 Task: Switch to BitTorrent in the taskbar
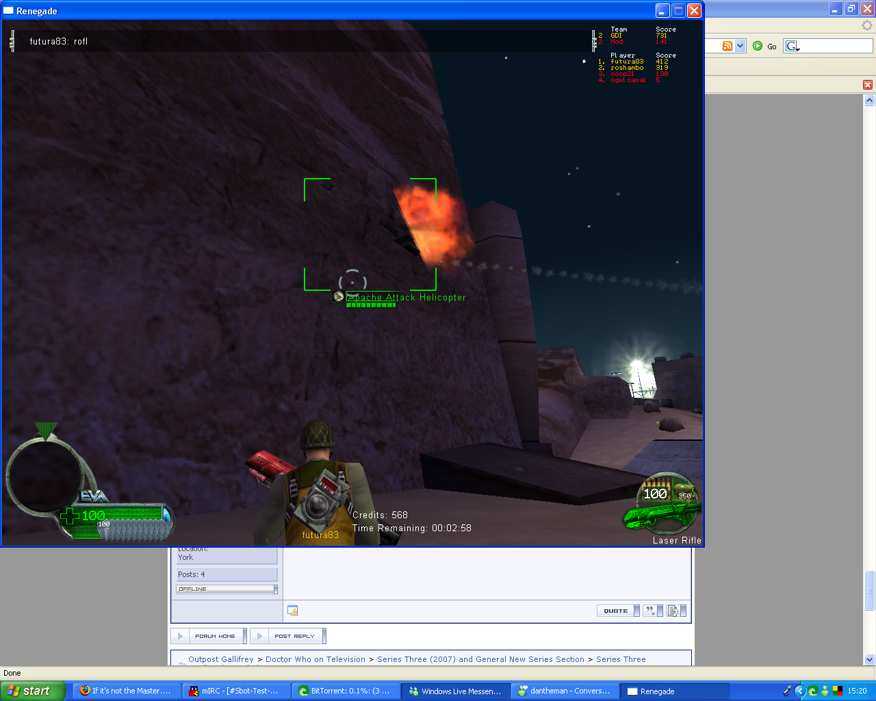346,691
